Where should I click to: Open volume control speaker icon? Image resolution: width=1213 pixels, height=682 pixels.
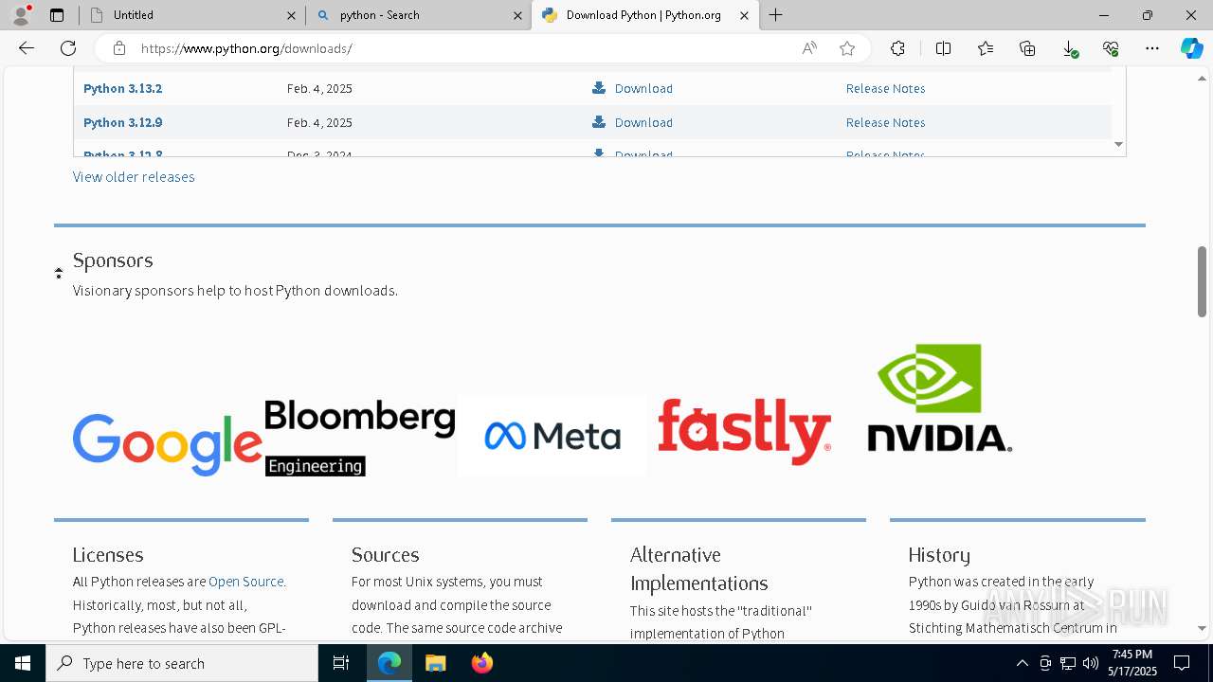pyautogui.click(x=1091, y=663)
